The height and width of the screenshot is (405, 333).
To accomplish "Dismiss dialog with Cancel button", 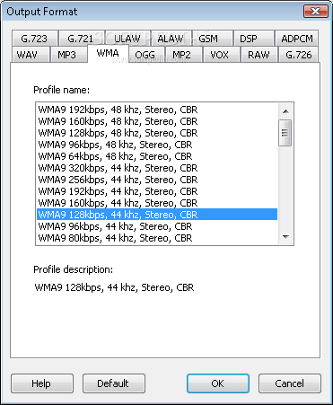I will click(x=290, y=383).
